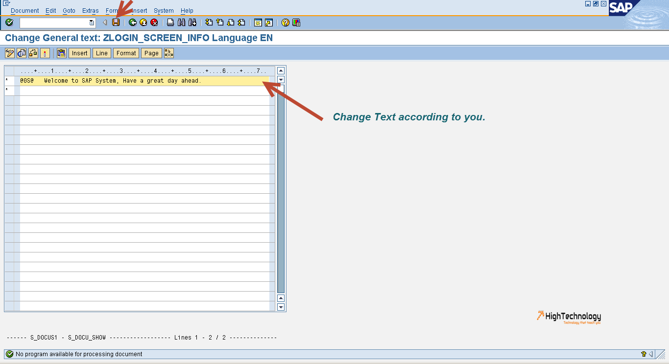This screenshot has height=364, width=669.
Task: Click the yellow Exit up-arrow icon
Action: tap(143, 23)
